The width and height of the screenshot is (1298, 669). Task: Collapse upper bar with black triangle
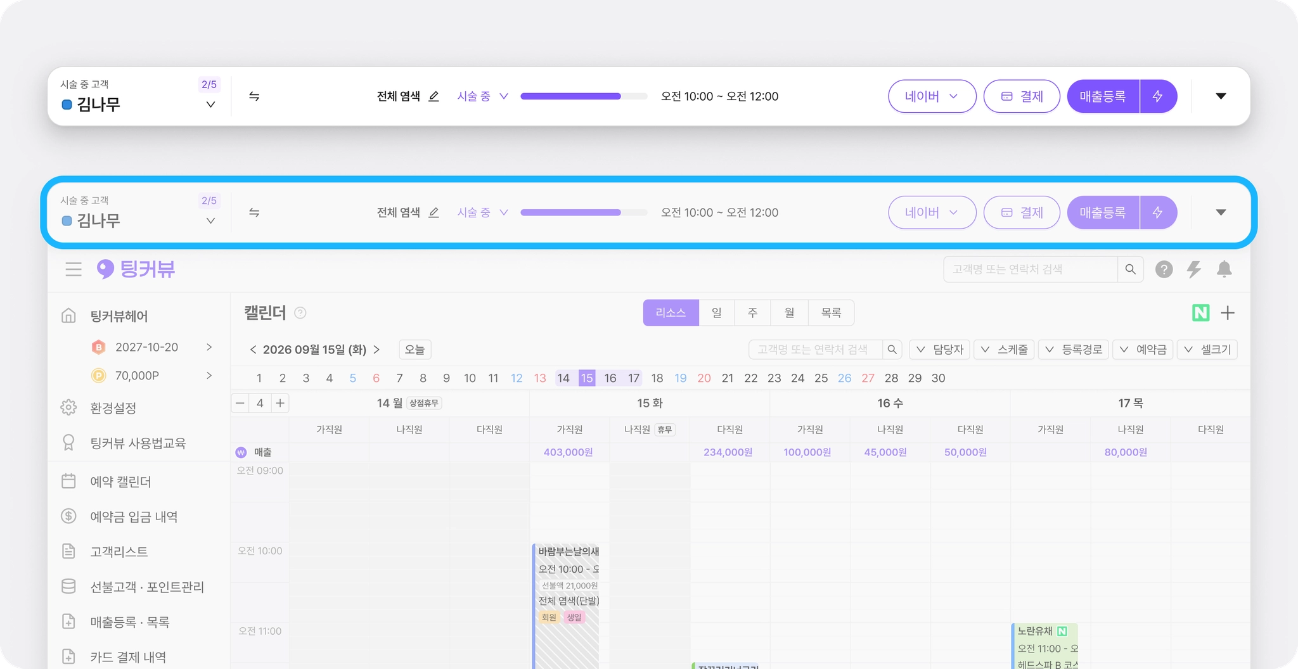(x=1221, y=96)
